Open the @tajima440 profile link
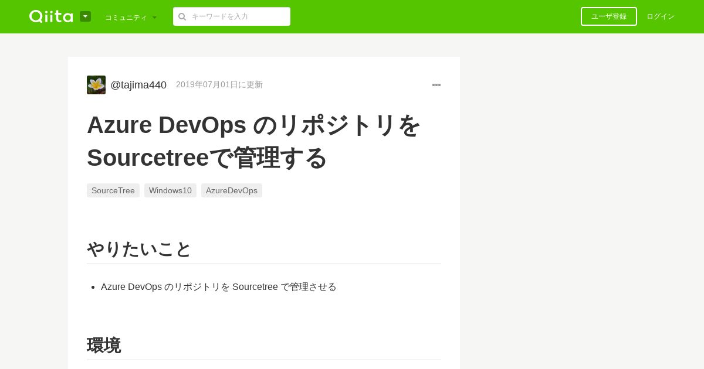The height and width of the screenshot is (369, 704). coord(138,85)
